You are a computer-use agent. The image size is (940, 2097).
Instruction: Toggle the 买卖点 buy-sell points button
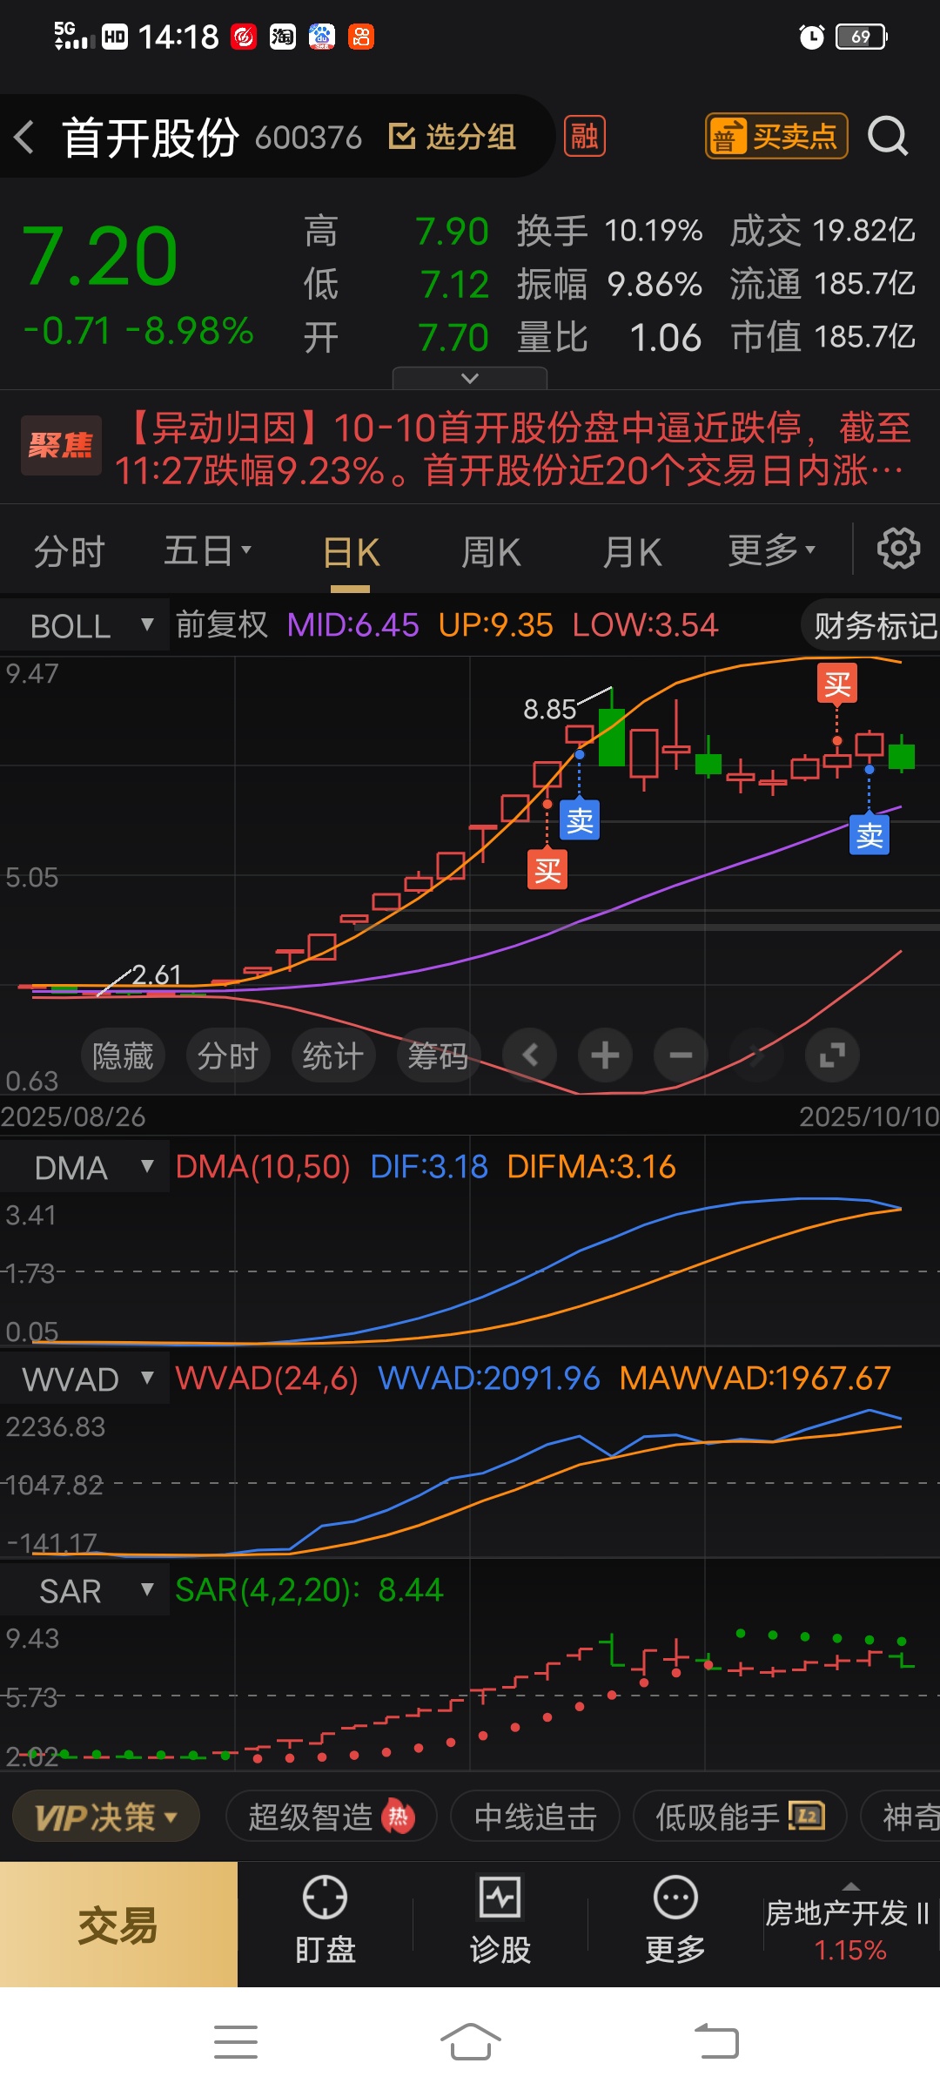tap(776, 137)
